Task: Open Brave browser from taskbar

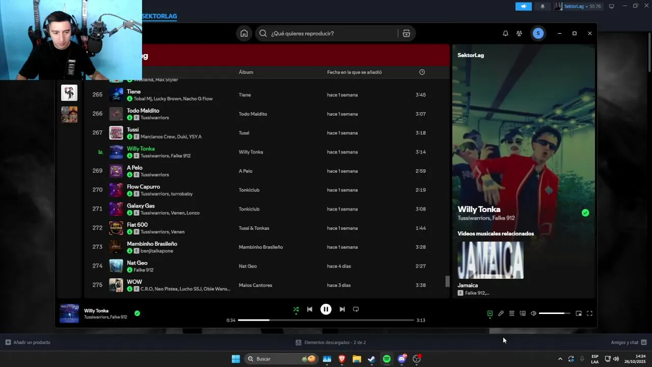Action: 342,359
